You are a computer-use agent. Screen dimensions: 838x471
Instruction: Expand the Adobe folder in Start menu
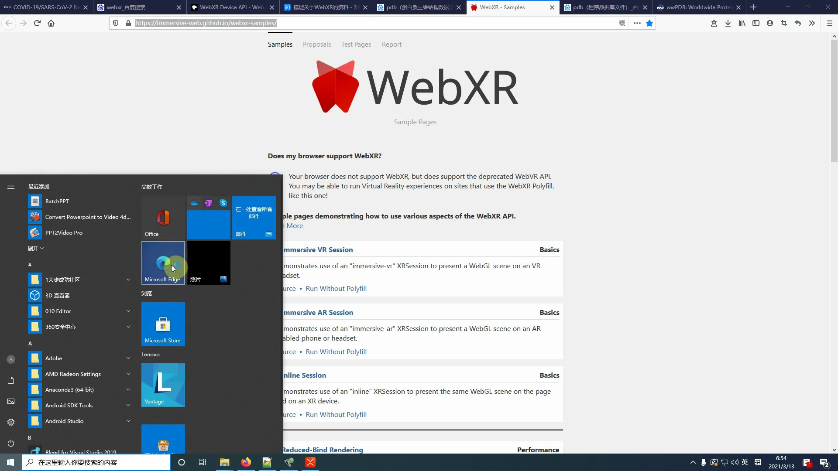coord(128,358)
